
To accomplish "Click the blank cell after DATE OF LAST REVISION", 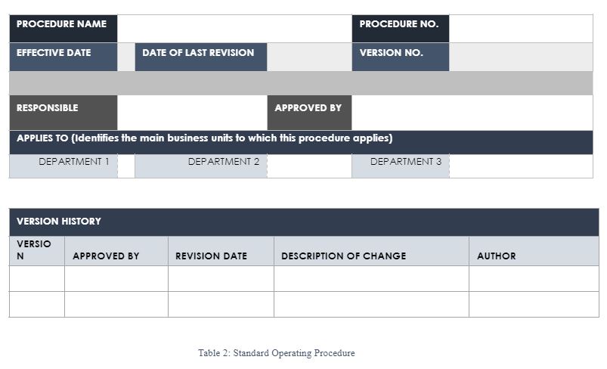I will click(309, 57).
